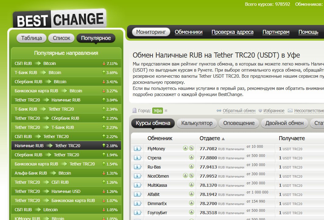Select the Сбербанк RUB to Bitcoin direction
This screenshot has height=220, width=324.
66,82
